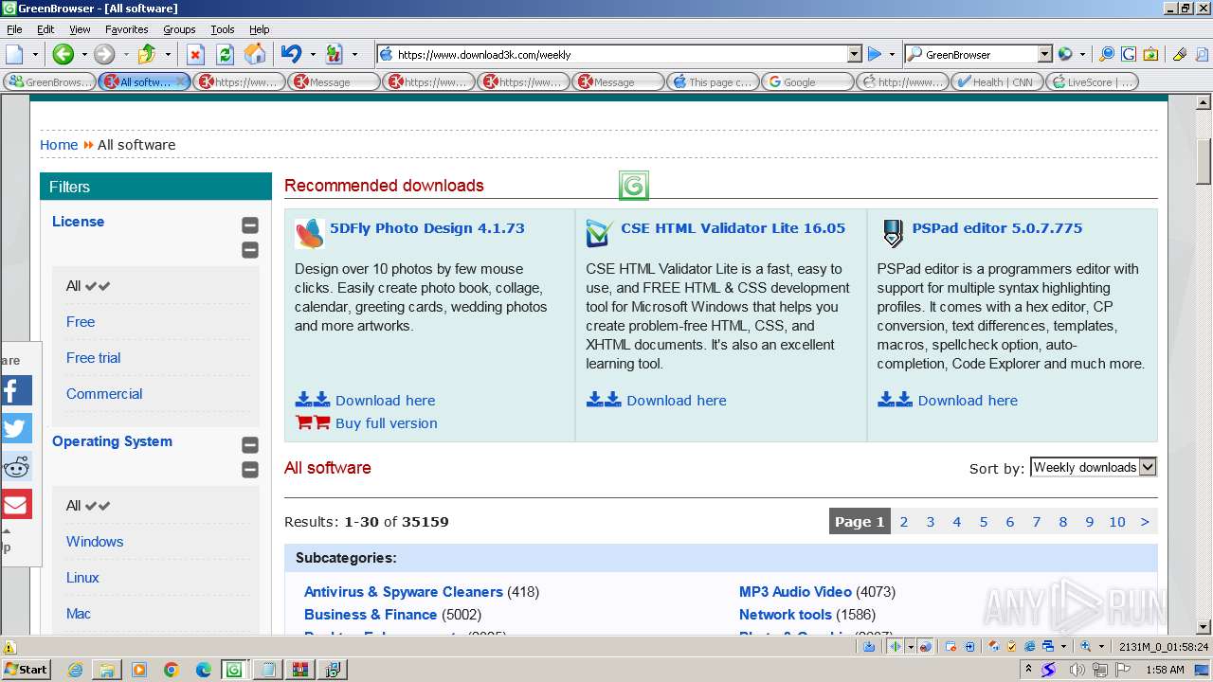1213x682 pixels.
Task: Open the File menu
Action: pos(14,29)
